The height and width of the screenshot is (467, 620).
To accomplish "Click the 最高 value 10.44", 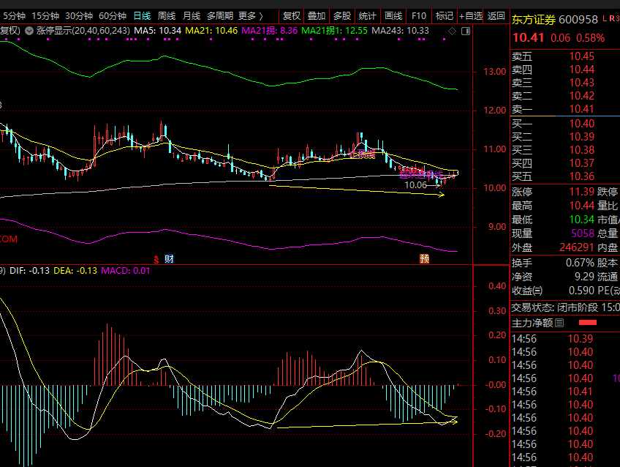I will click(582, 206).
